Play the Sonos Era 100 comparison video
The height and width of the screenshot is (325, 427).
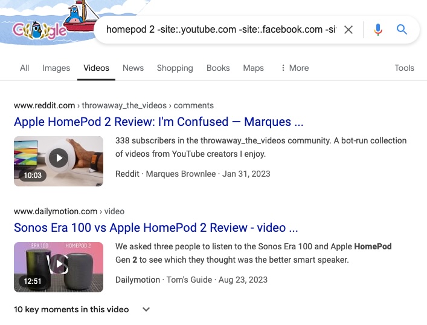(x=59, y=264)
